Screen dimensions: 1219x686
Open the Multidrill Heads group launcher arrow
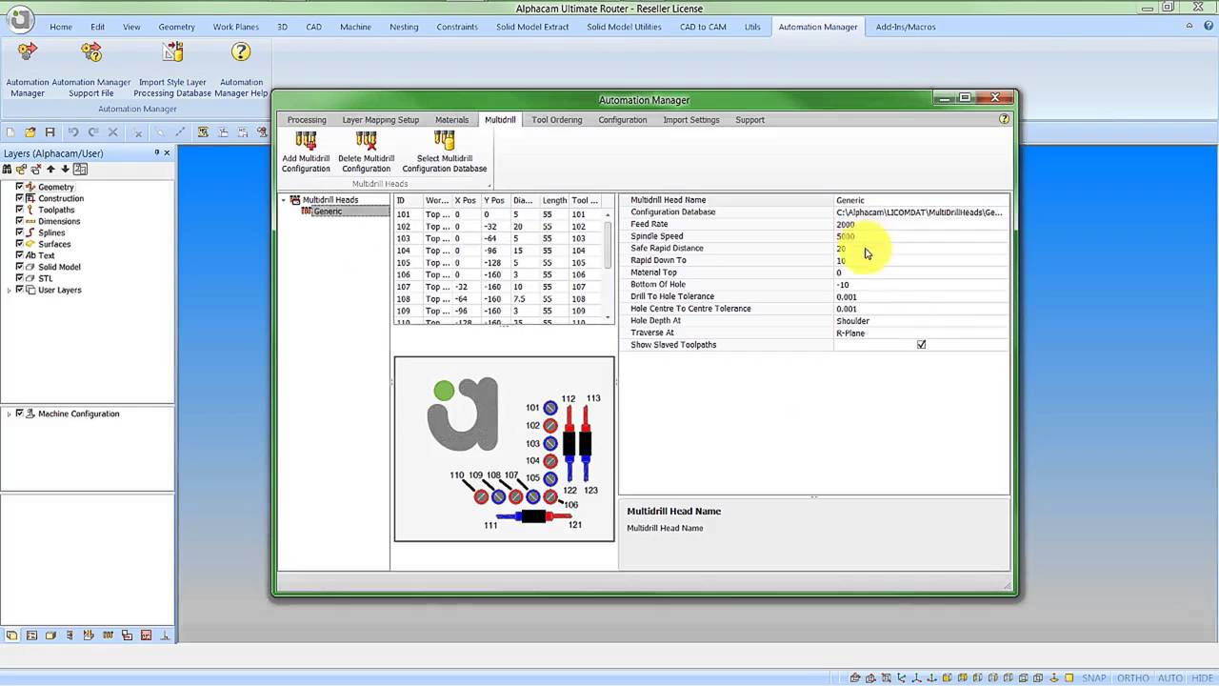(490, 184)
